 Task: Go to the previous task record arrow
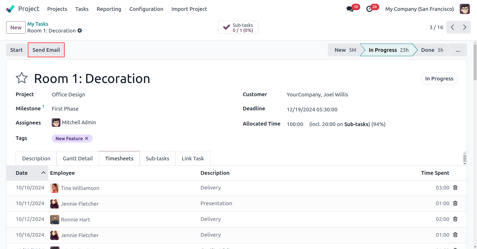tap(452, 27)
